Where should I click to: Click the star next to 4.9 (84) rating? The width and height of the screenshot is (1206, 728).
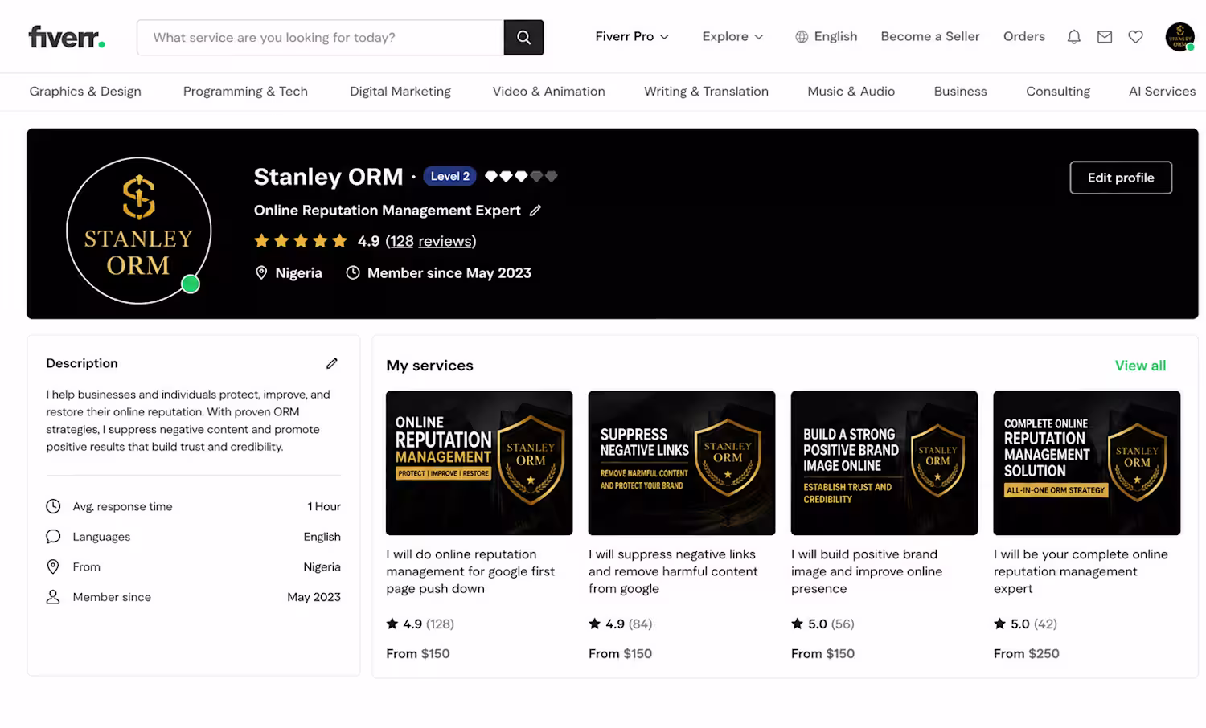click(x=595, y=624)
